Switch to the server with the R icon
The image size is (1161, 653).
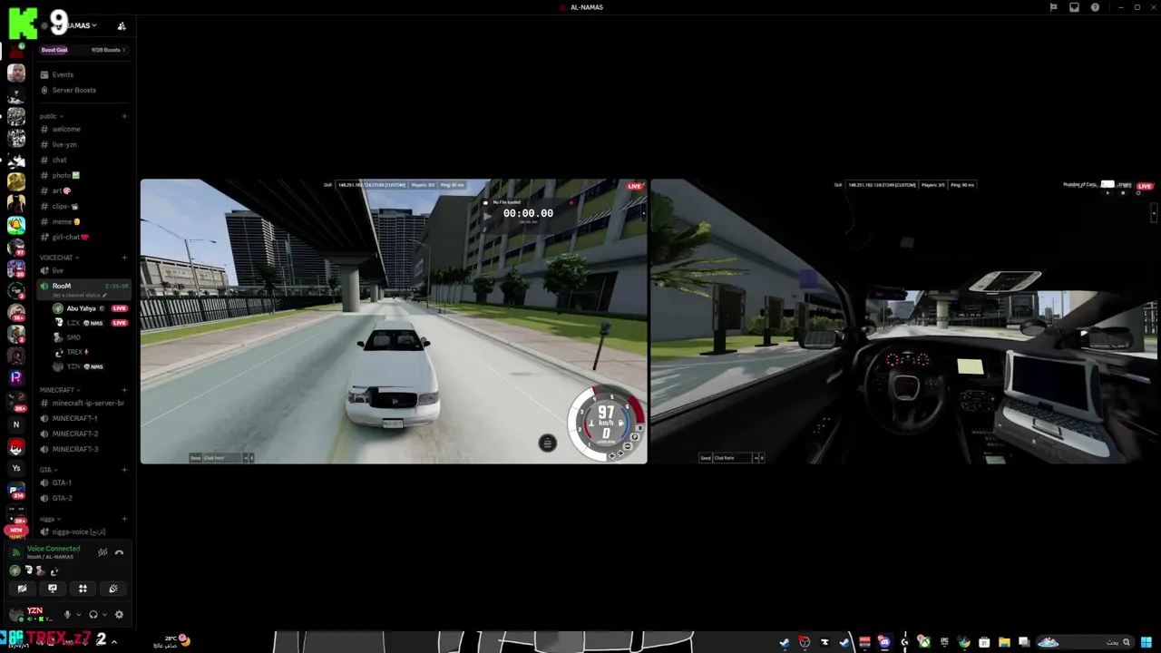(16, 376)
